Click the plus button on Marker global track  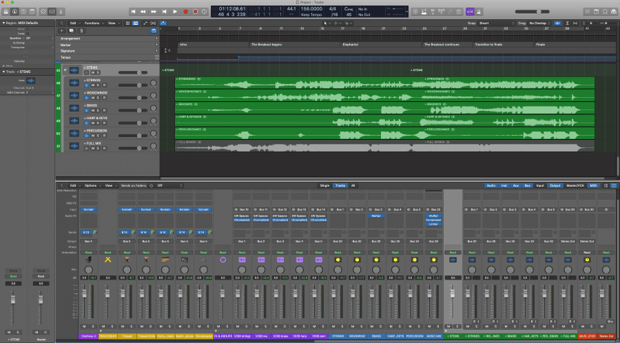157,45
